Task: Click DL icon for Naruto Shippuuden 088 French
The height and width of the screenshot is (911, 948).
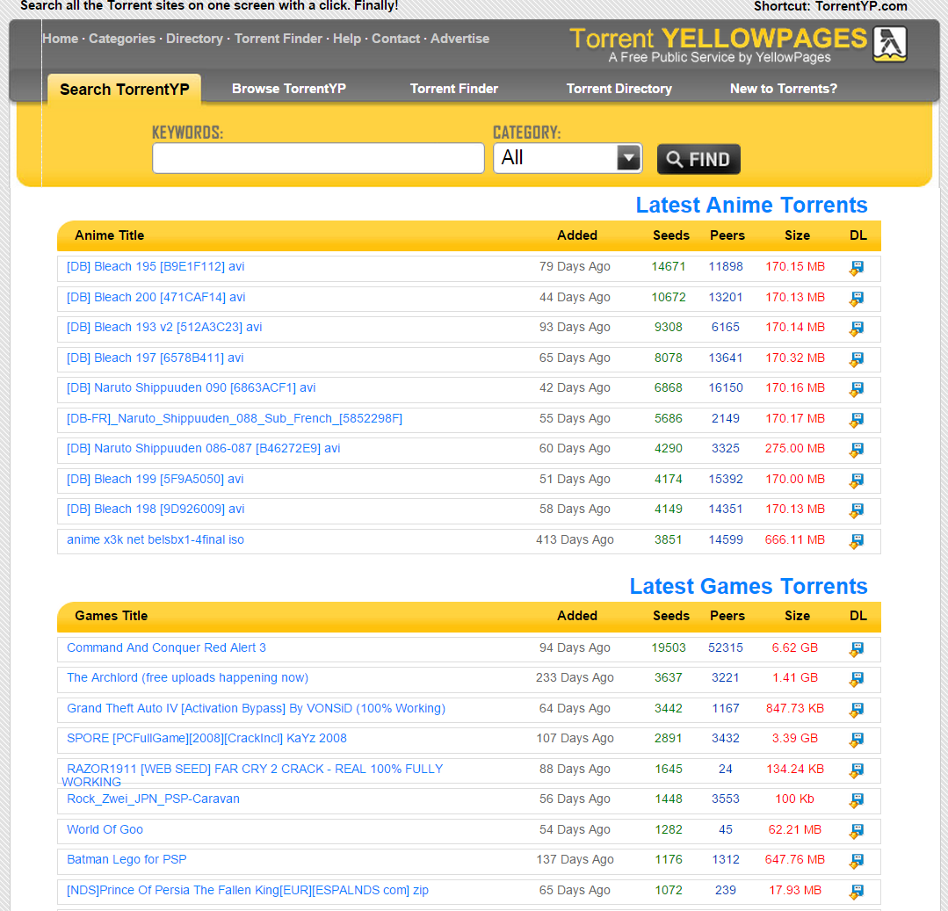Action: coord(857,420)
